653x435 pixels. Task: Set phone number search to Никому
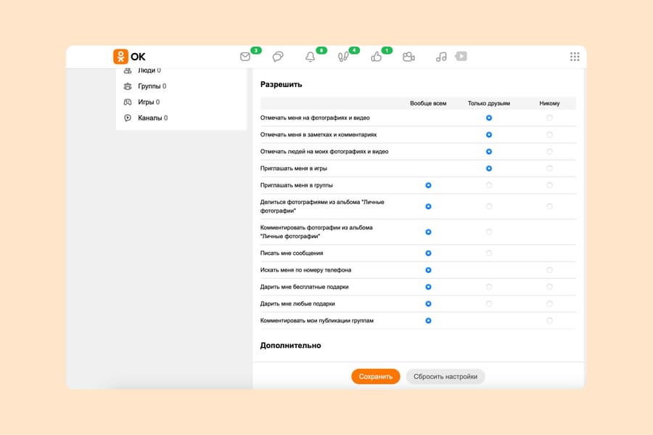(549, 270)
